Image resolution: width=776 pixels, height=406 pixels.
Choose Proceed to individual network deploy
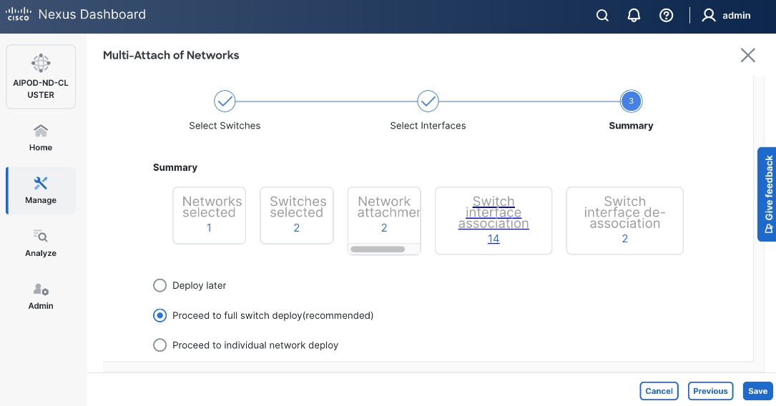pyautogui.click(x=160, y=345)
